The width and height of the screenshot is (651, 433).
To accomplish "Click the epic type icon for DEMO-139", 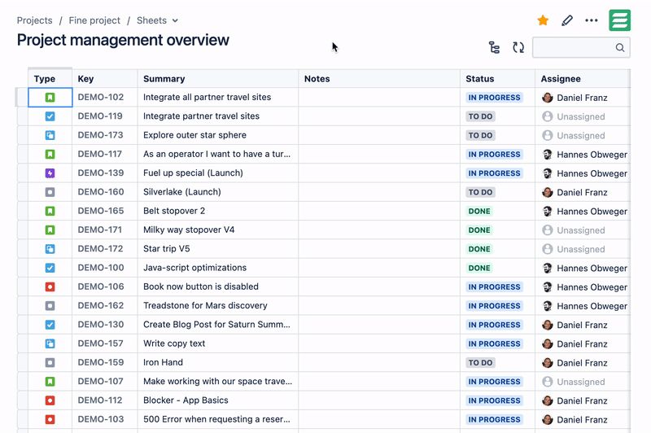I will click(50, 173).
